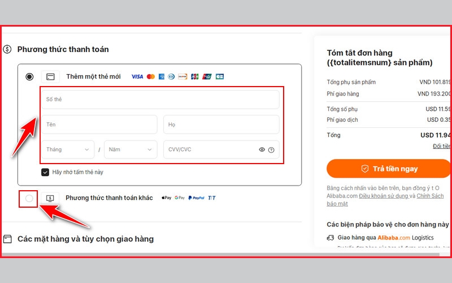Click the box icon beside 'Các mặt hàng và tùy chọn giao hàng'

[x=7, y=239]
